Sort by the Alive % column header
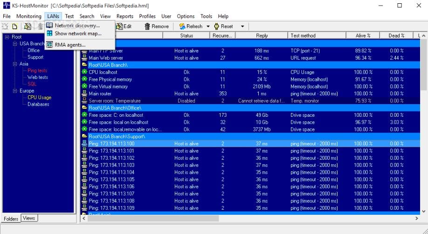The image size is (428, 234). point(363,35)
